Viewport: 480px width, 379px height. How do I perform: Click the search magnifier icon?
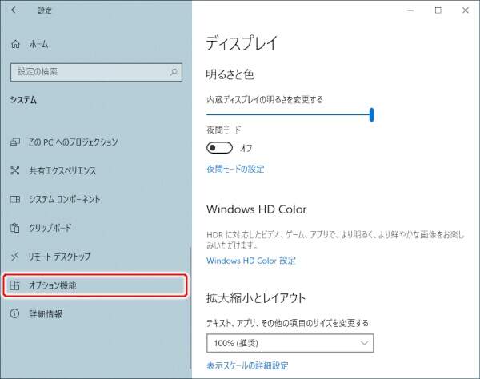point(174,72)
